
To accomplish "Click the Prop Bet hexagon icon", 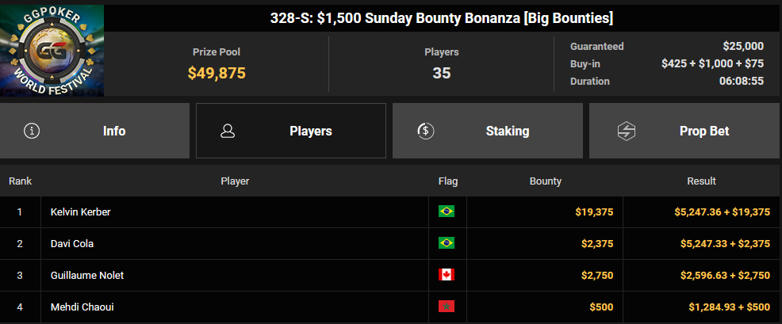I will click(x=626, y=131).
